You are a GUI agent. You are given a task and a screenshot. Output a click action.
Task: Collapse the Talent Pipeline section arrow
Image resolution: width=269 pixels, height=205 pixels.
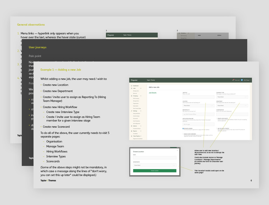click(x=141, y=136)
